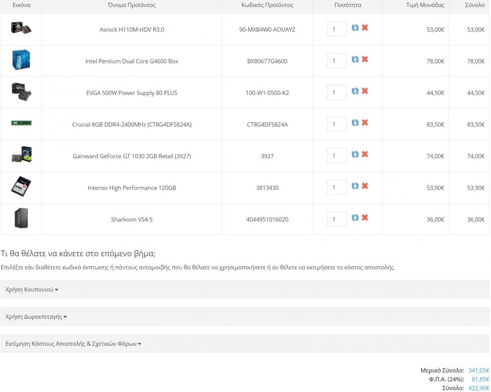Delete Intel Pentium Dual Core G4600 from cart

(x=365, y=59)
